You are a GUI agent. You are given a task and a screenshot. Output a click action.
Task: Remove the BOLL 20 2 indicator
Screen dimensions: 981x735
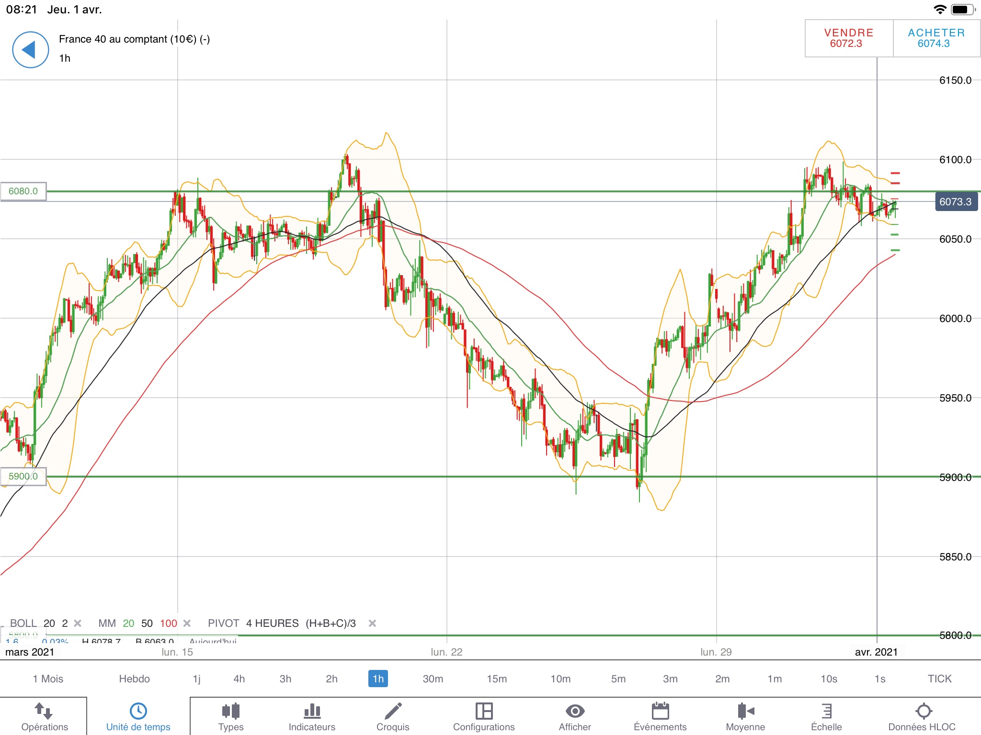[78, 623]
